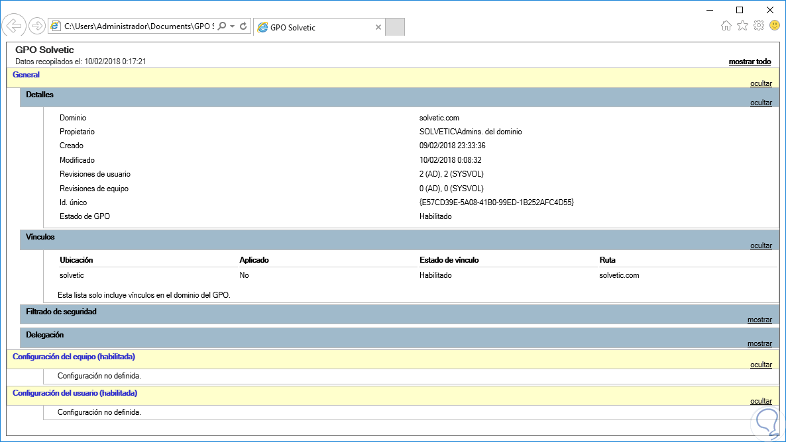Screen dimensions: 786x442
Task: Open the Tools gear icon
Action: [759, 25]
